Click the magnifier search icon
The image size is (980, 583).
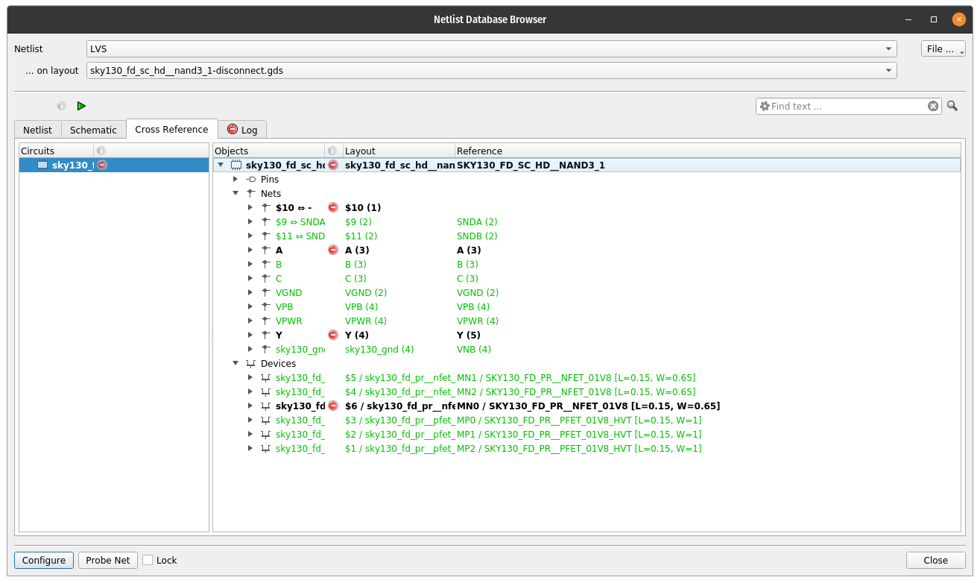(952, 106)
